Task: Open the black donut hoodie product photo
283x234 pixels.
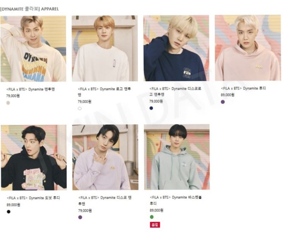Action: [34, 157]
